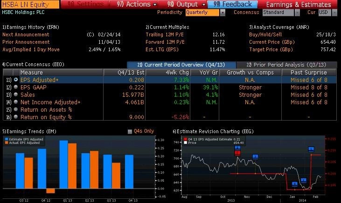Toggle the Q4s Only checkbox

pos(130,132)
